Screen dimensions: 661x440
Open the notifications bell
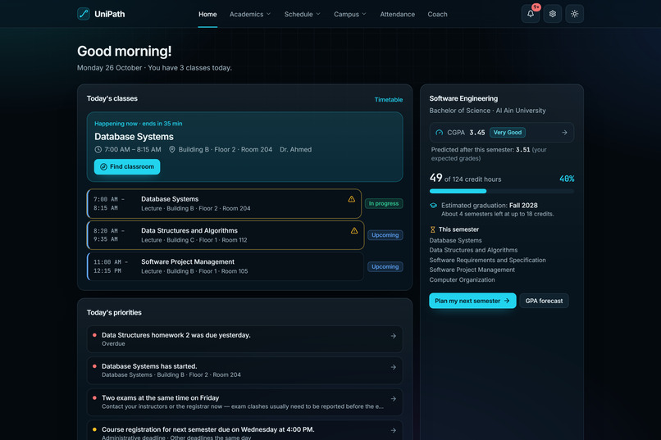click(531, 14)
